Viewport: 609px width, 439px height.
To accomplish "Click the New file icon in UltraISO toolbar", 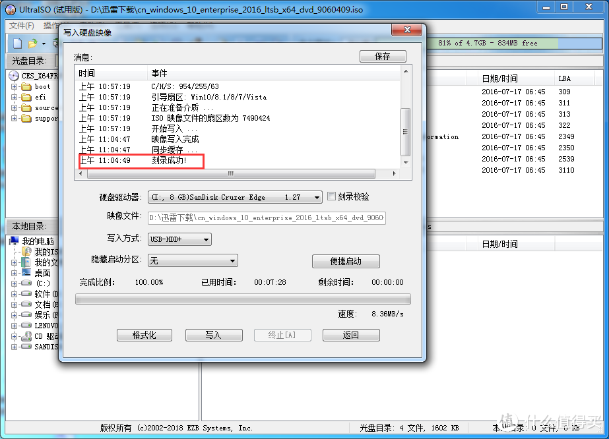I will [17, 44].
